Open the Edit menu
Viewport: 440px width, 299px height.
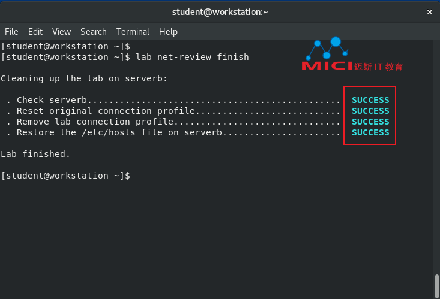pos(35,32)
